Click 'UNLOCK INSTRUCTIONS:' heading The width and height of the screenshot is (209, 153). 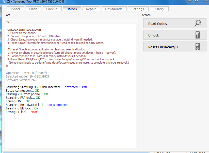[x=24, y=30]
